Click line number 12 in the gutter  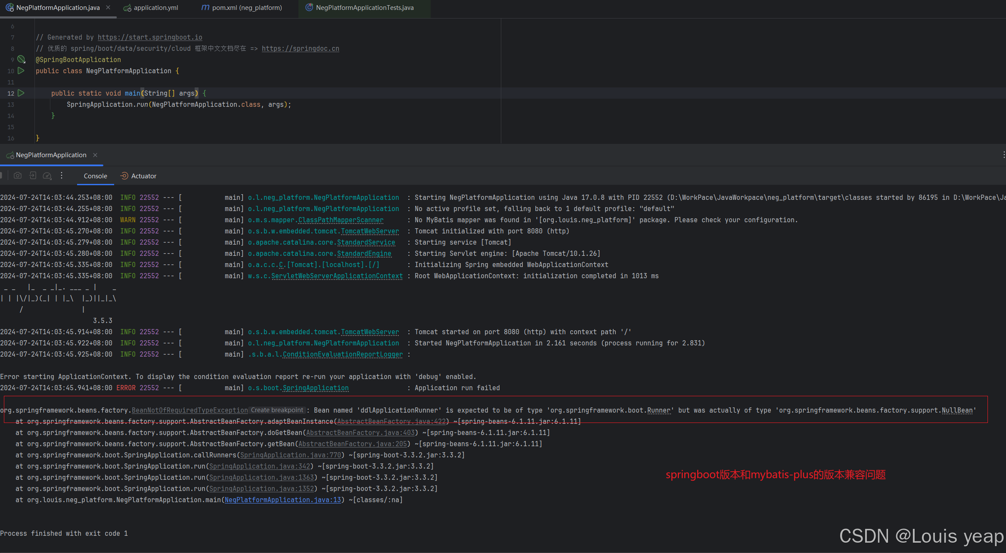click(x=11, y=93)
